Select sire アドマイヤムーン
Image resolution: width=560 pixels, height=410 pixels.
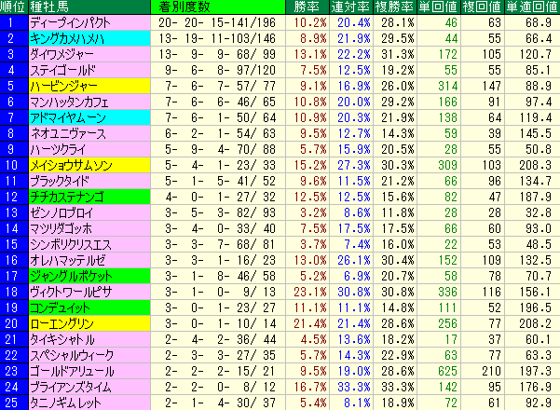pyautogui.click(x=89, y=117)
